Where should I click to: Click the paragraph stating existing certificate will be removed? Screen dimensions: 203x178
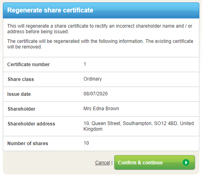(100, 44)
